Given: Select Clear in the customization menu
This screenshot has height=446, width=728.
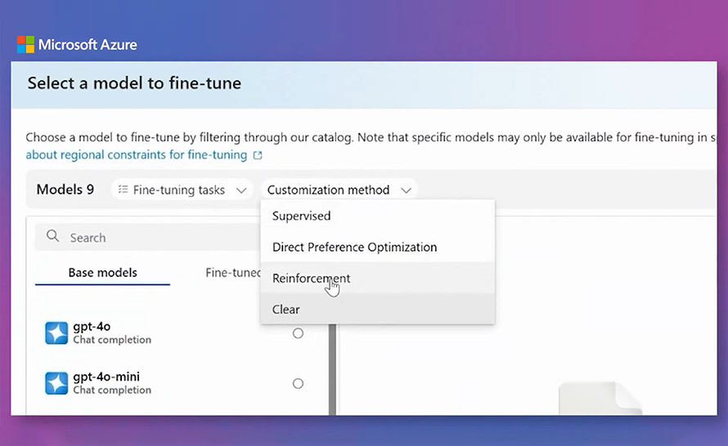Looking at the screenshot, I should pos(377,310).
